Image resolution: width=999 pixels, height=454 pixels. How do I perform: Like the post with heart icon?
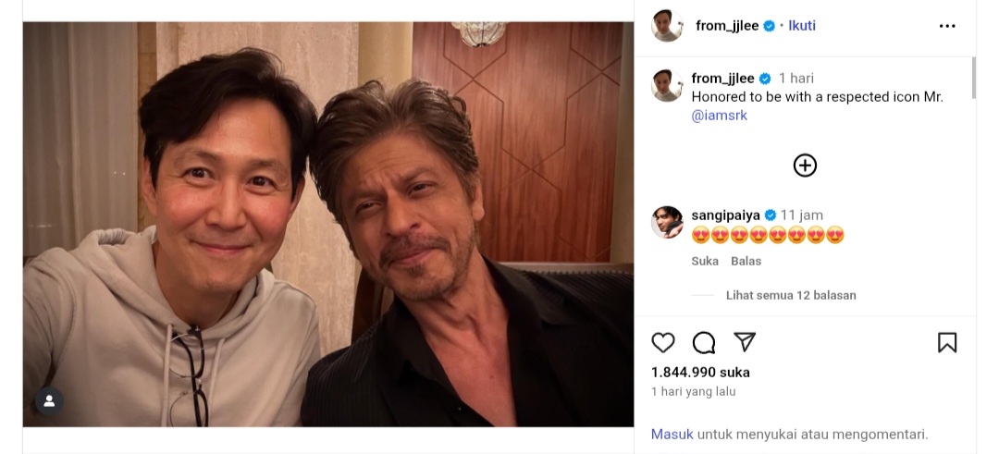point(663,343)
